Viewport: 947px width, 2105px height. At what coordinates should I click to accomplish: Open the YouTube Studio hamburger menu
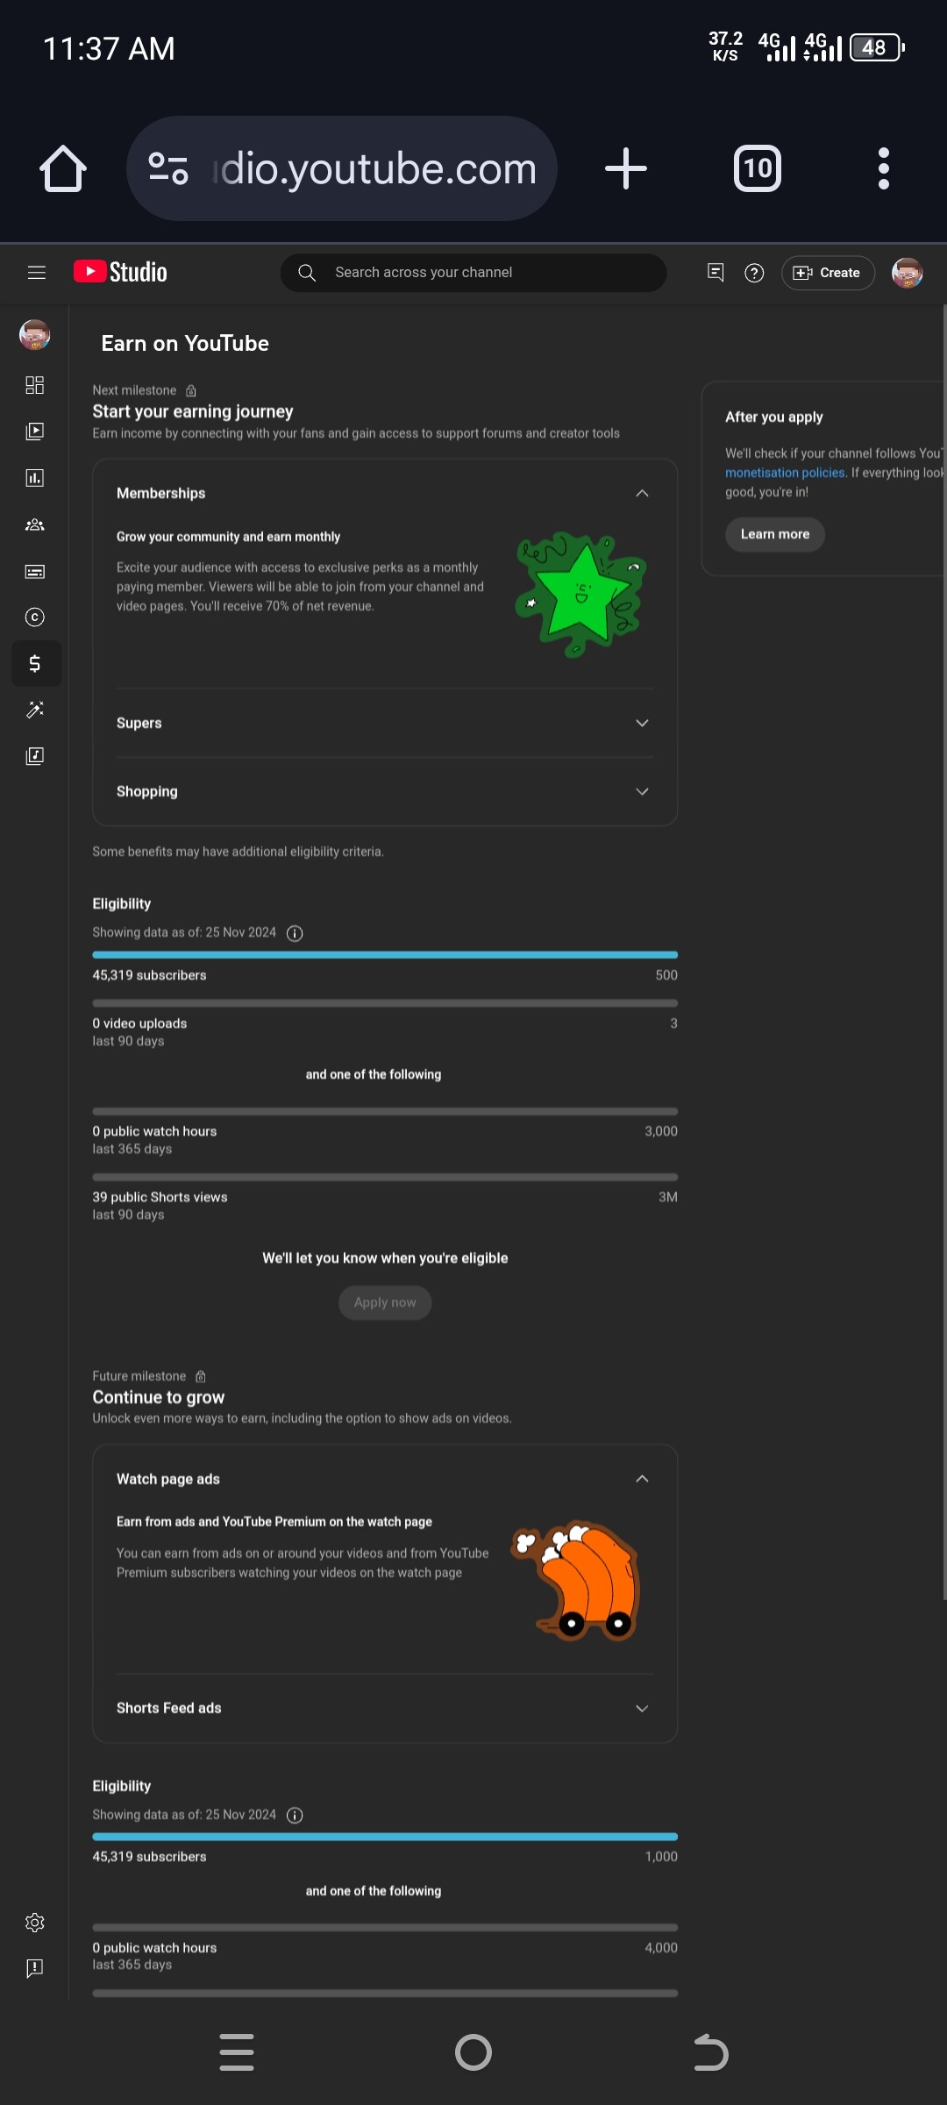pos(37,273)
